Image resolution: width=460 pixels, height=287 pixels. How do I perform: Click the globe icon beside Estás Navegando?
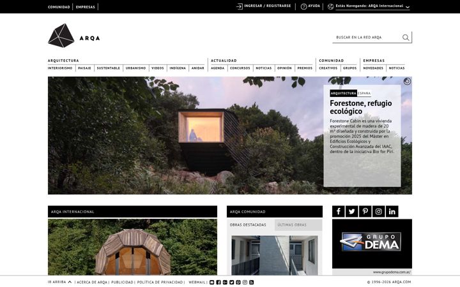[x=331, y=6]
